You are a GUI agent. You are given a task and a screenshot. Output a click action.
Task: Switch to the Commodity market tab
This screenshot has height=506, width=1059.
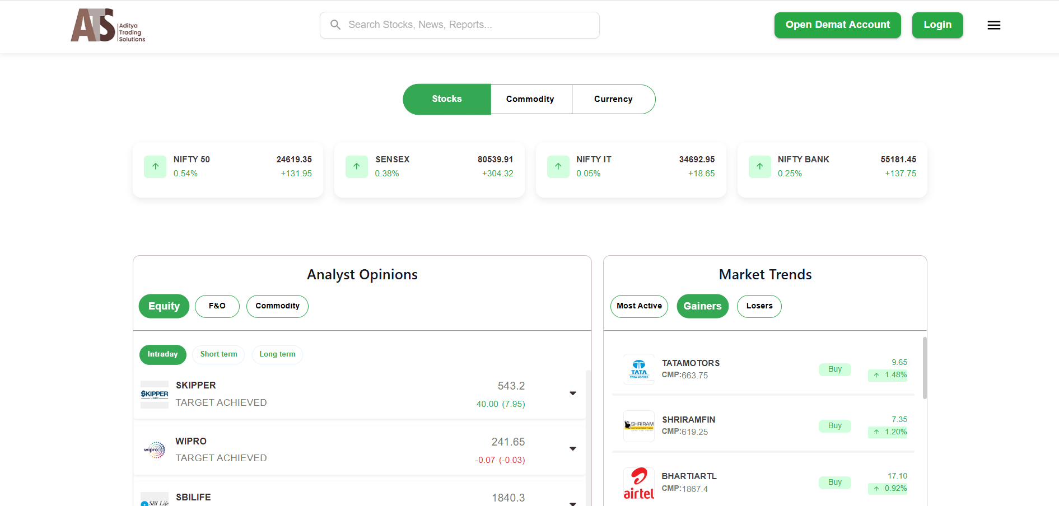pyautogui.click(x=530, y=99)
